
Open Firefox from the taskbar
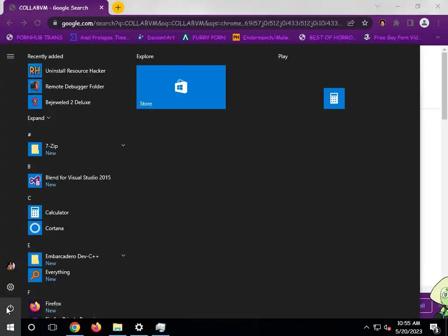point(96,327)
